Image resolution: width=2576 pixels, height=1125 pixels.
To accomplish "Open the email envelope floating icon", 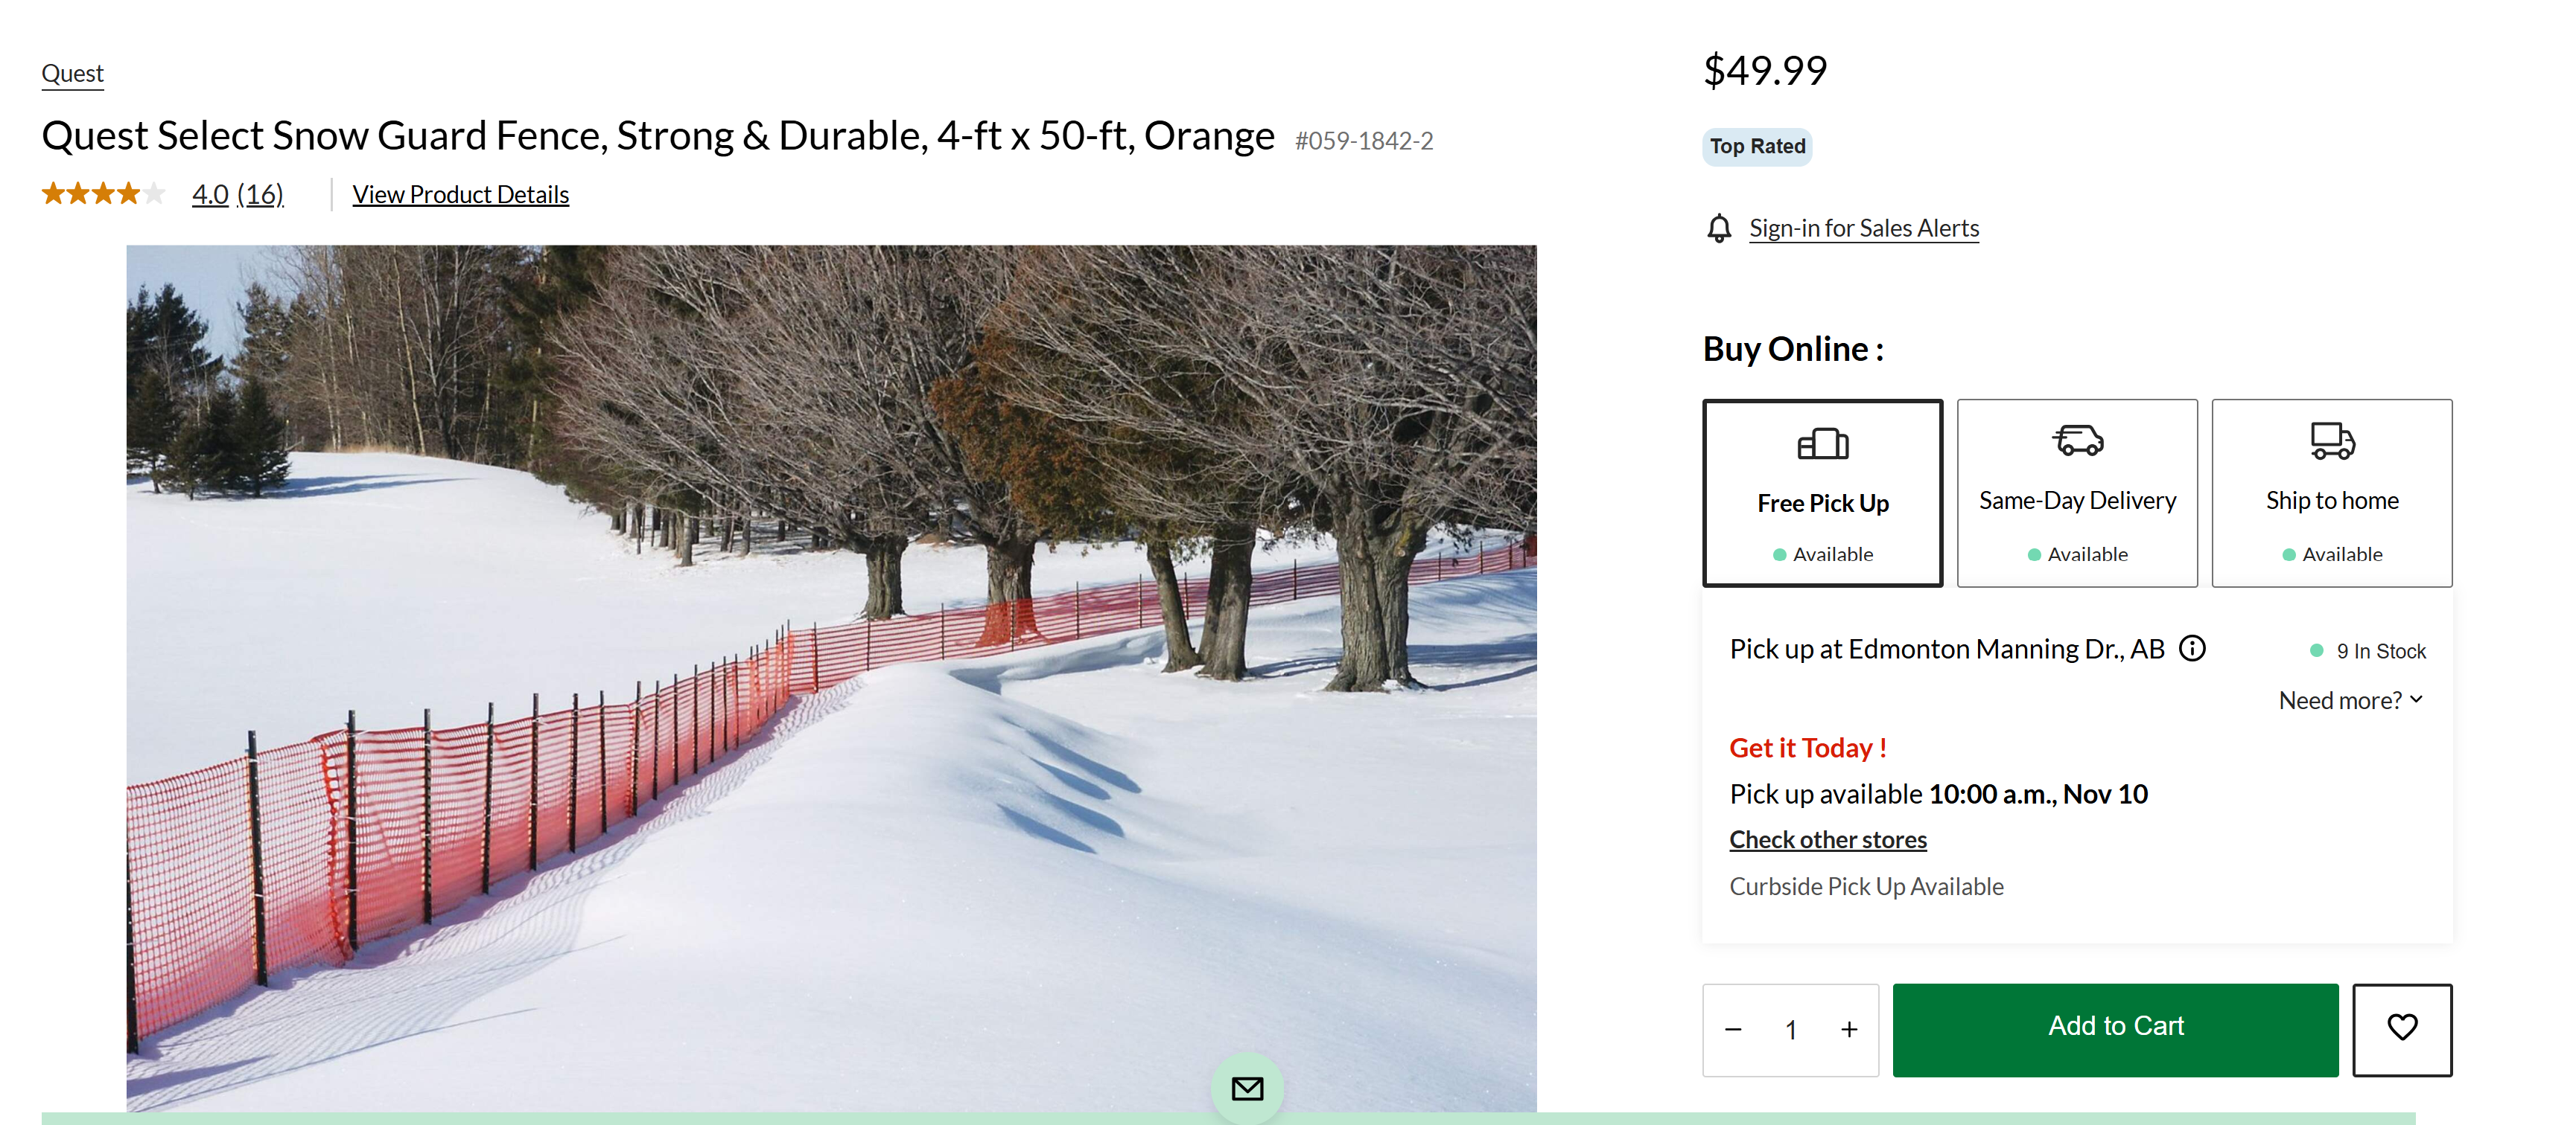I will click(x=1246, y=1087).
